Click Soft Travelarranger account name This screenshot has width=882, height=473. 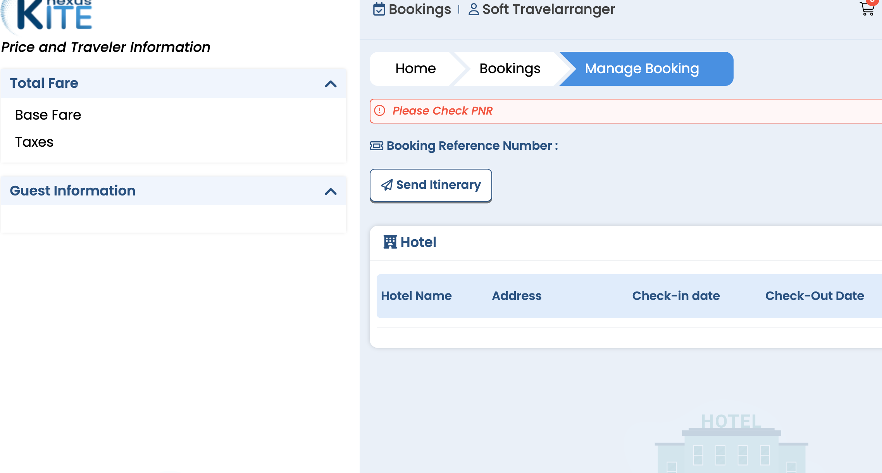click(x=548, y=9)
